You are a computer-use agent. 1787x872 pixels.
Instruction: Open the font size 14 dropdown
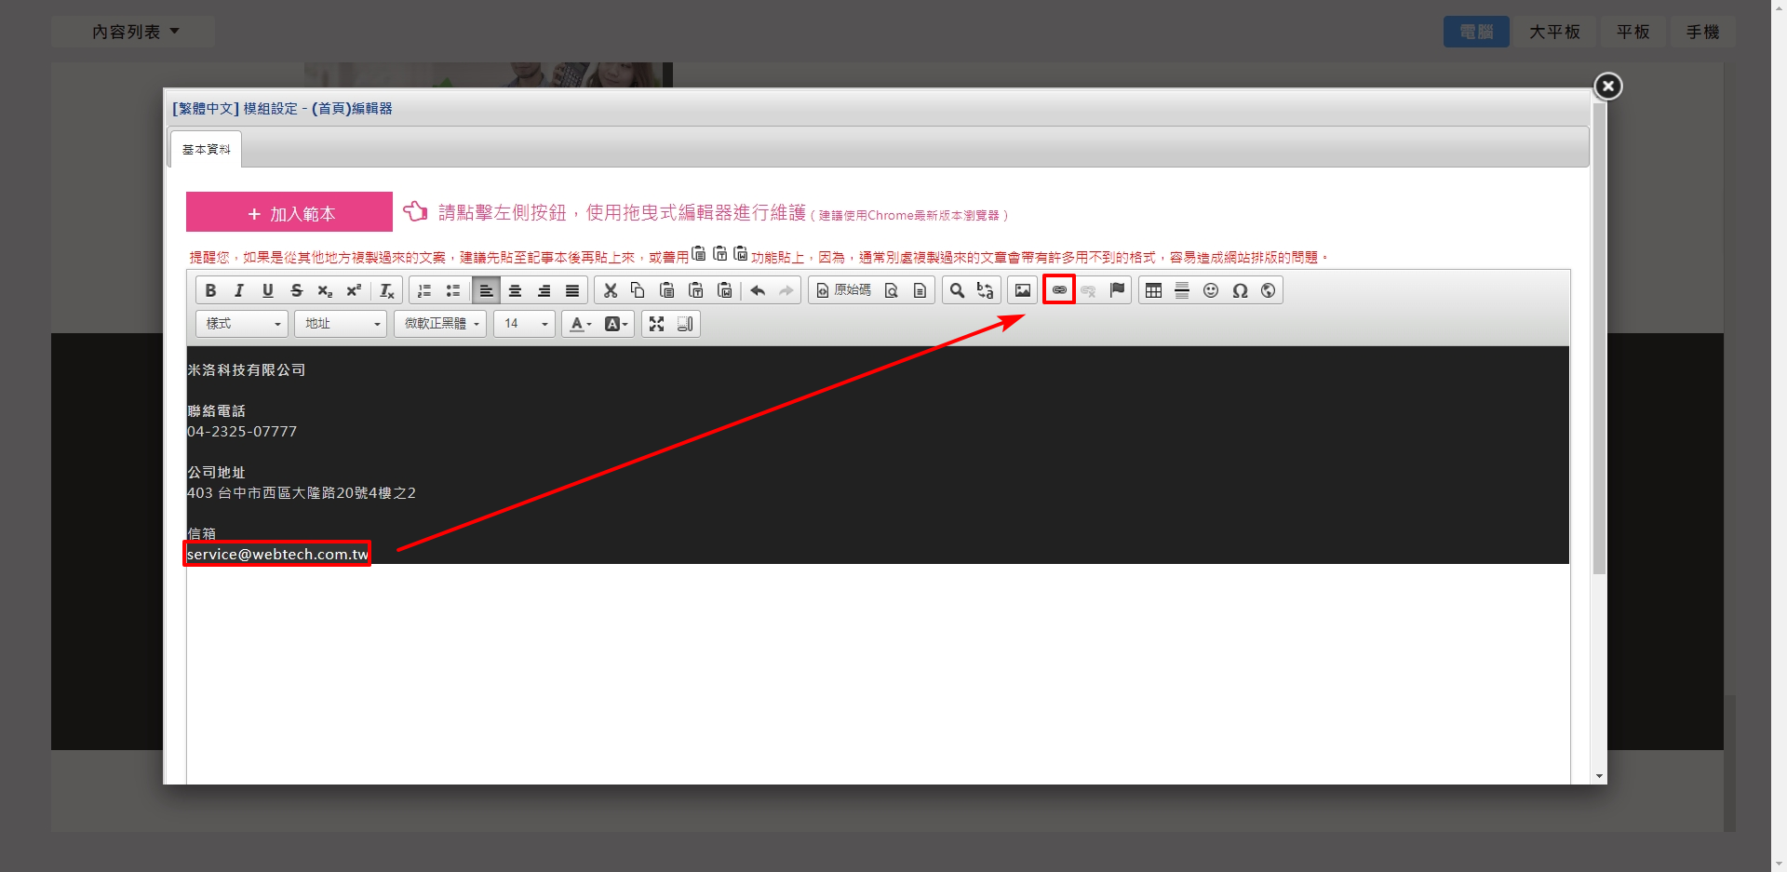click(x=524, y=324)
